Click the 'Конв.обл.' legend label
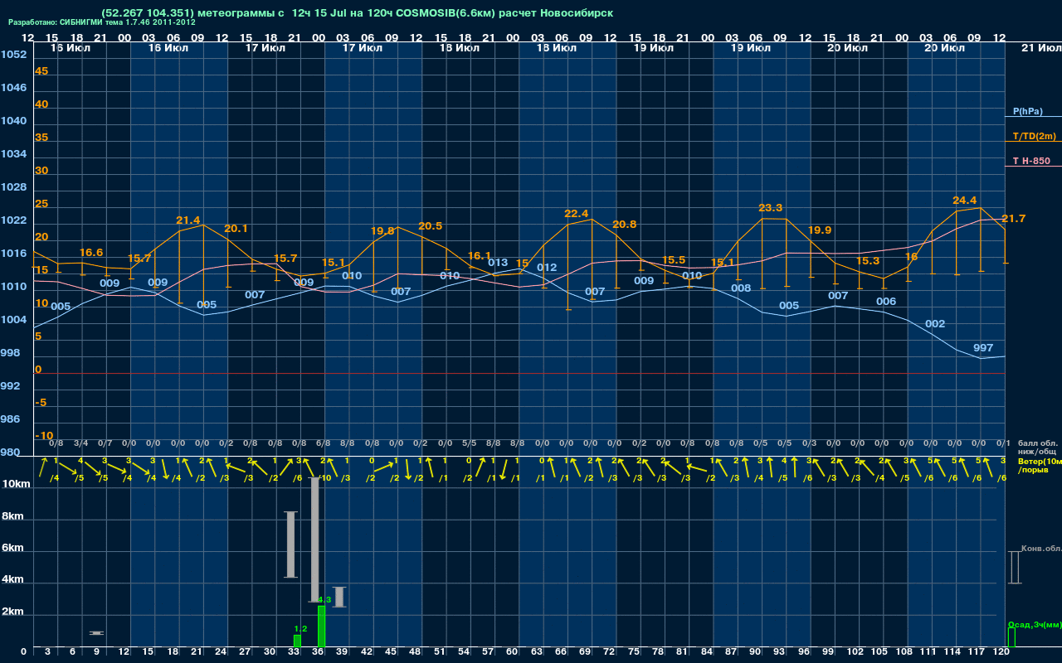This screenshot has width=1062, height=663. click(x=1041, y=549)
